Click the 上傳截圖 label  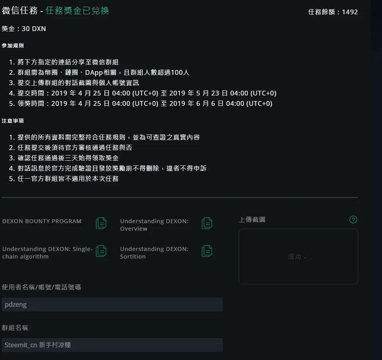252,220
